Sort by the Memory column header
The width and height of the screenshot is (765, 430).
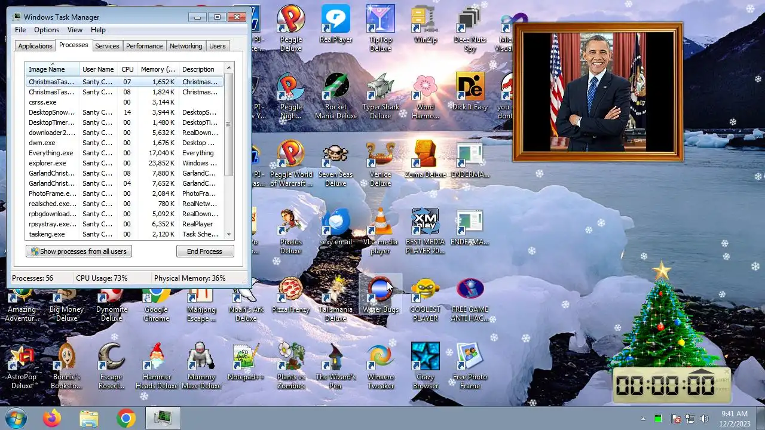pyautogui.click(x=158, y=69)
